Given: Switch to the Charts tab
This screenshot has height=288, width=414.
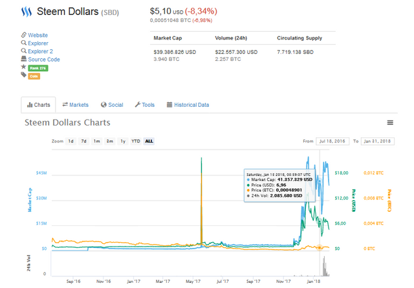Looking at the screenshot, I should 39,105.
